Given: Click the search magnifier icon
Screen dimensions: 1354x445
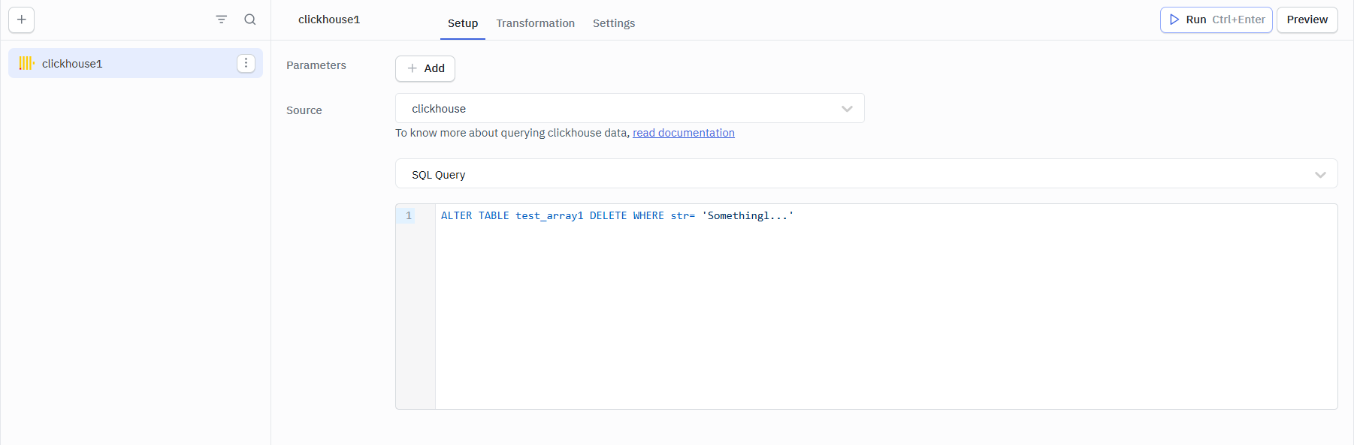Looking at the screenshot, I should point(250,20).
